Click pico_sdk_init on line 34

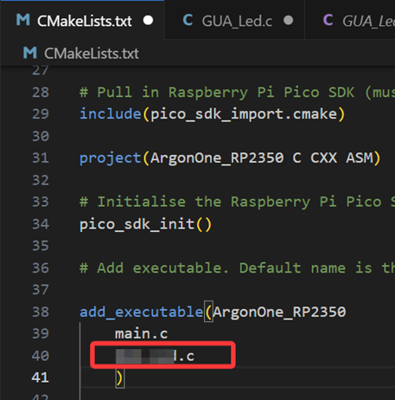pos(137,224)
